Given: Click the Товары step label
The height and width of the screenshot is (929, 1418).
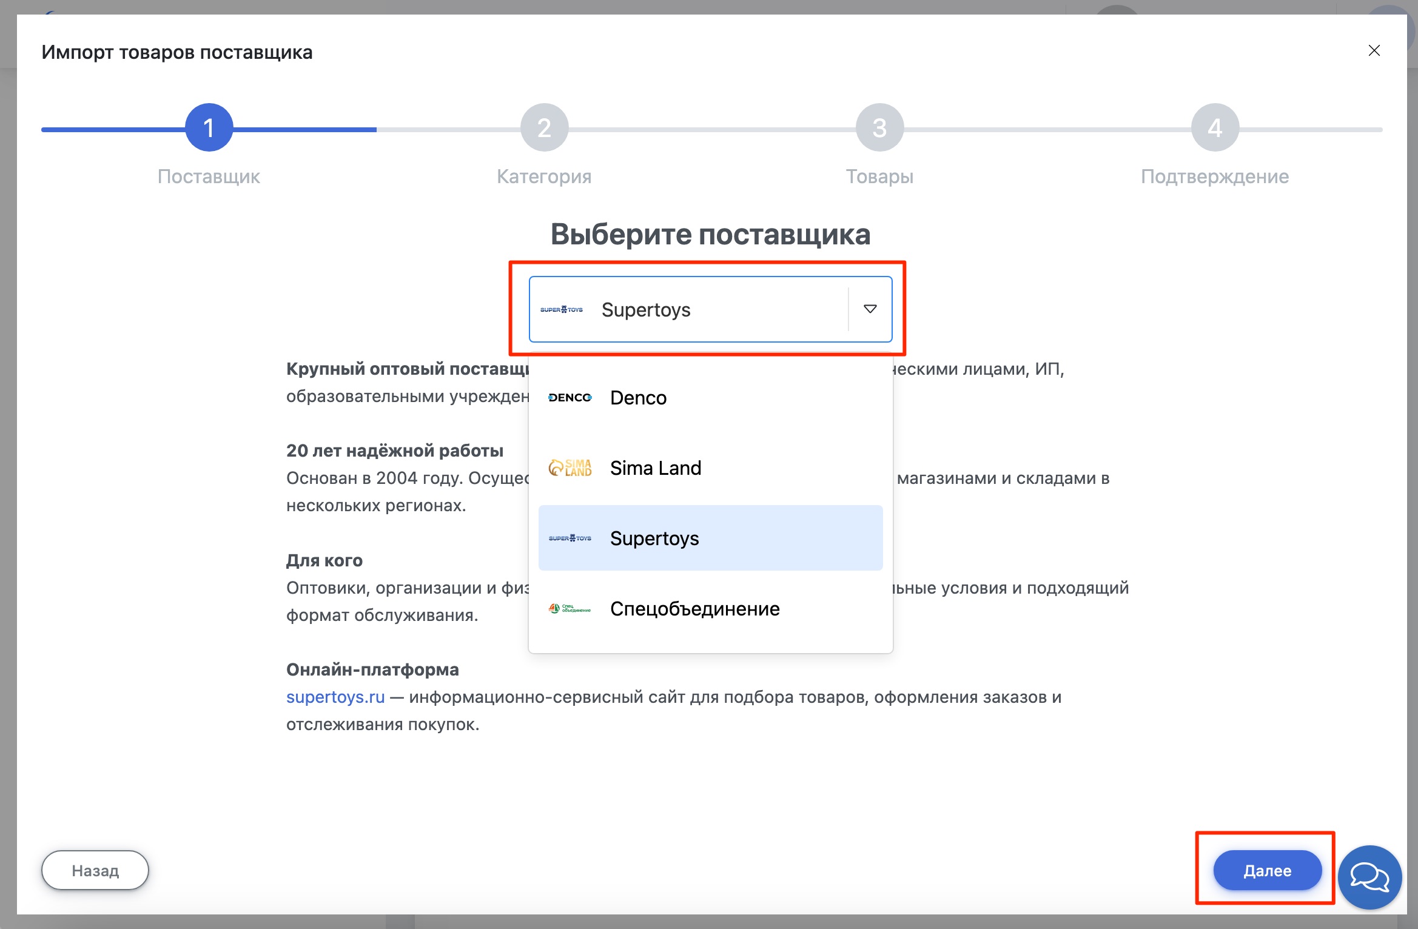Looking at the screenshot, I should point(879,176).
